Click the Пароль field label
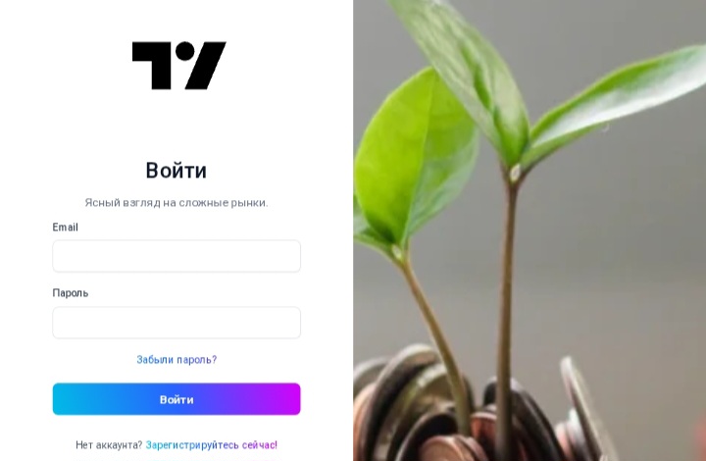 71,293
